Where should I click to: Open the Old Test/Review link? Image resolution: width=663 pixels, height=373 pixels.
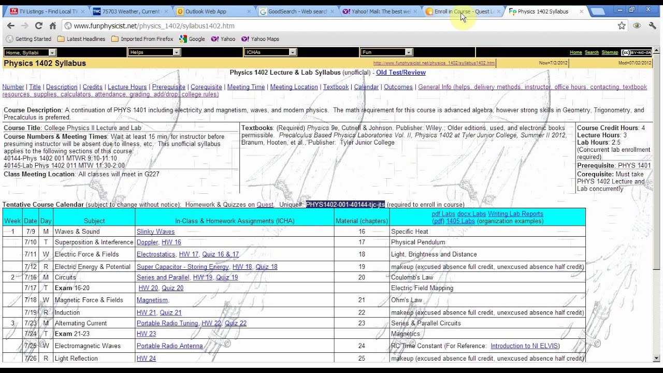401,73
